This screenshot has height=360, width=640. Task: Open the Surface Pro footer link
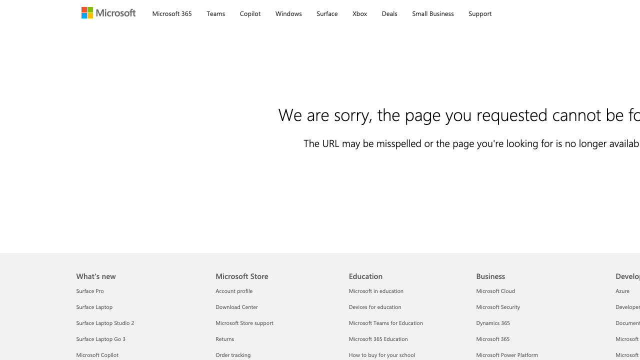(x=90, y=291)
